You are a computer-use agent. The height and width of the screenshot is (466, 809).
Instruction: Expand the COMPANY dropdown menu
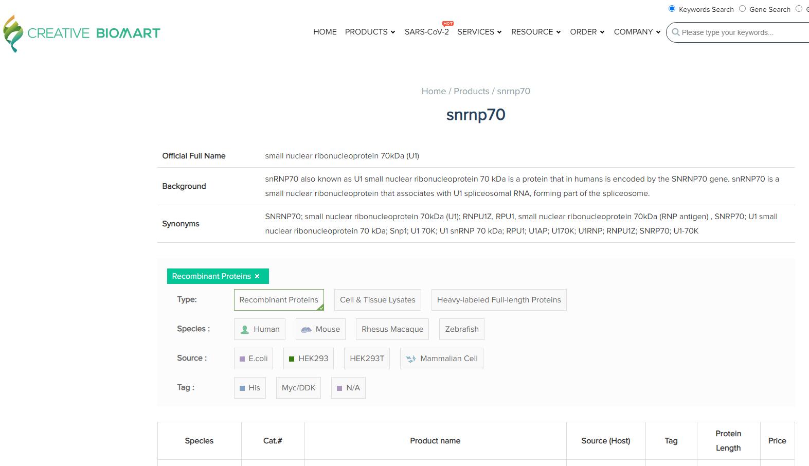(x=637, y=32)
